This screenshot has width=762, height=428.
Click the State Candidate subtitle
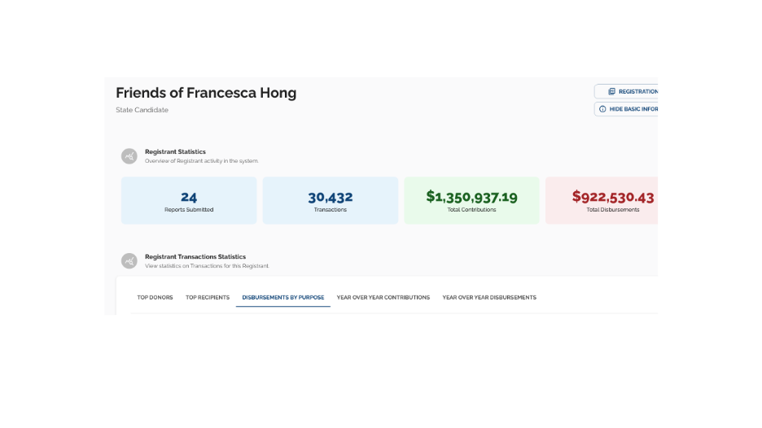pyautogui.click(x=142, y=110)
